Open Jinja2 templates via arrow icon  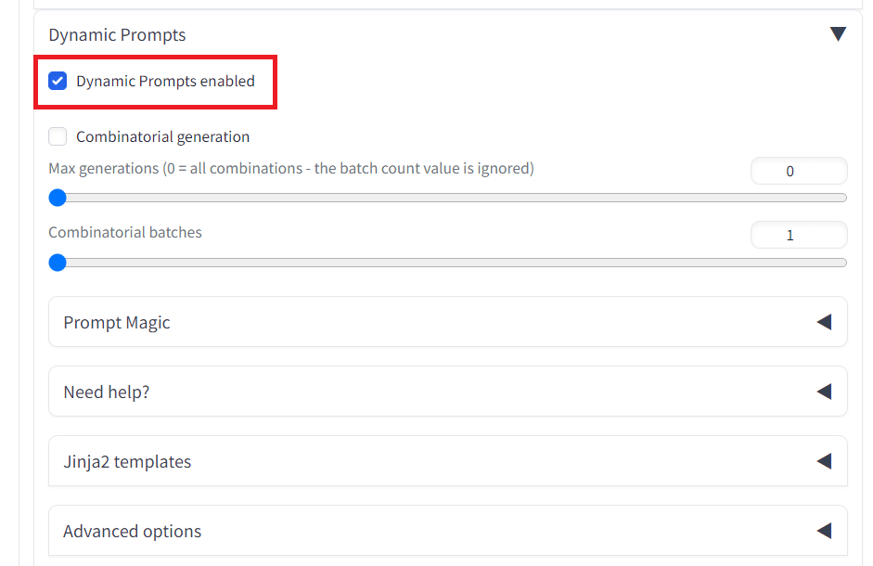point(825,461)
